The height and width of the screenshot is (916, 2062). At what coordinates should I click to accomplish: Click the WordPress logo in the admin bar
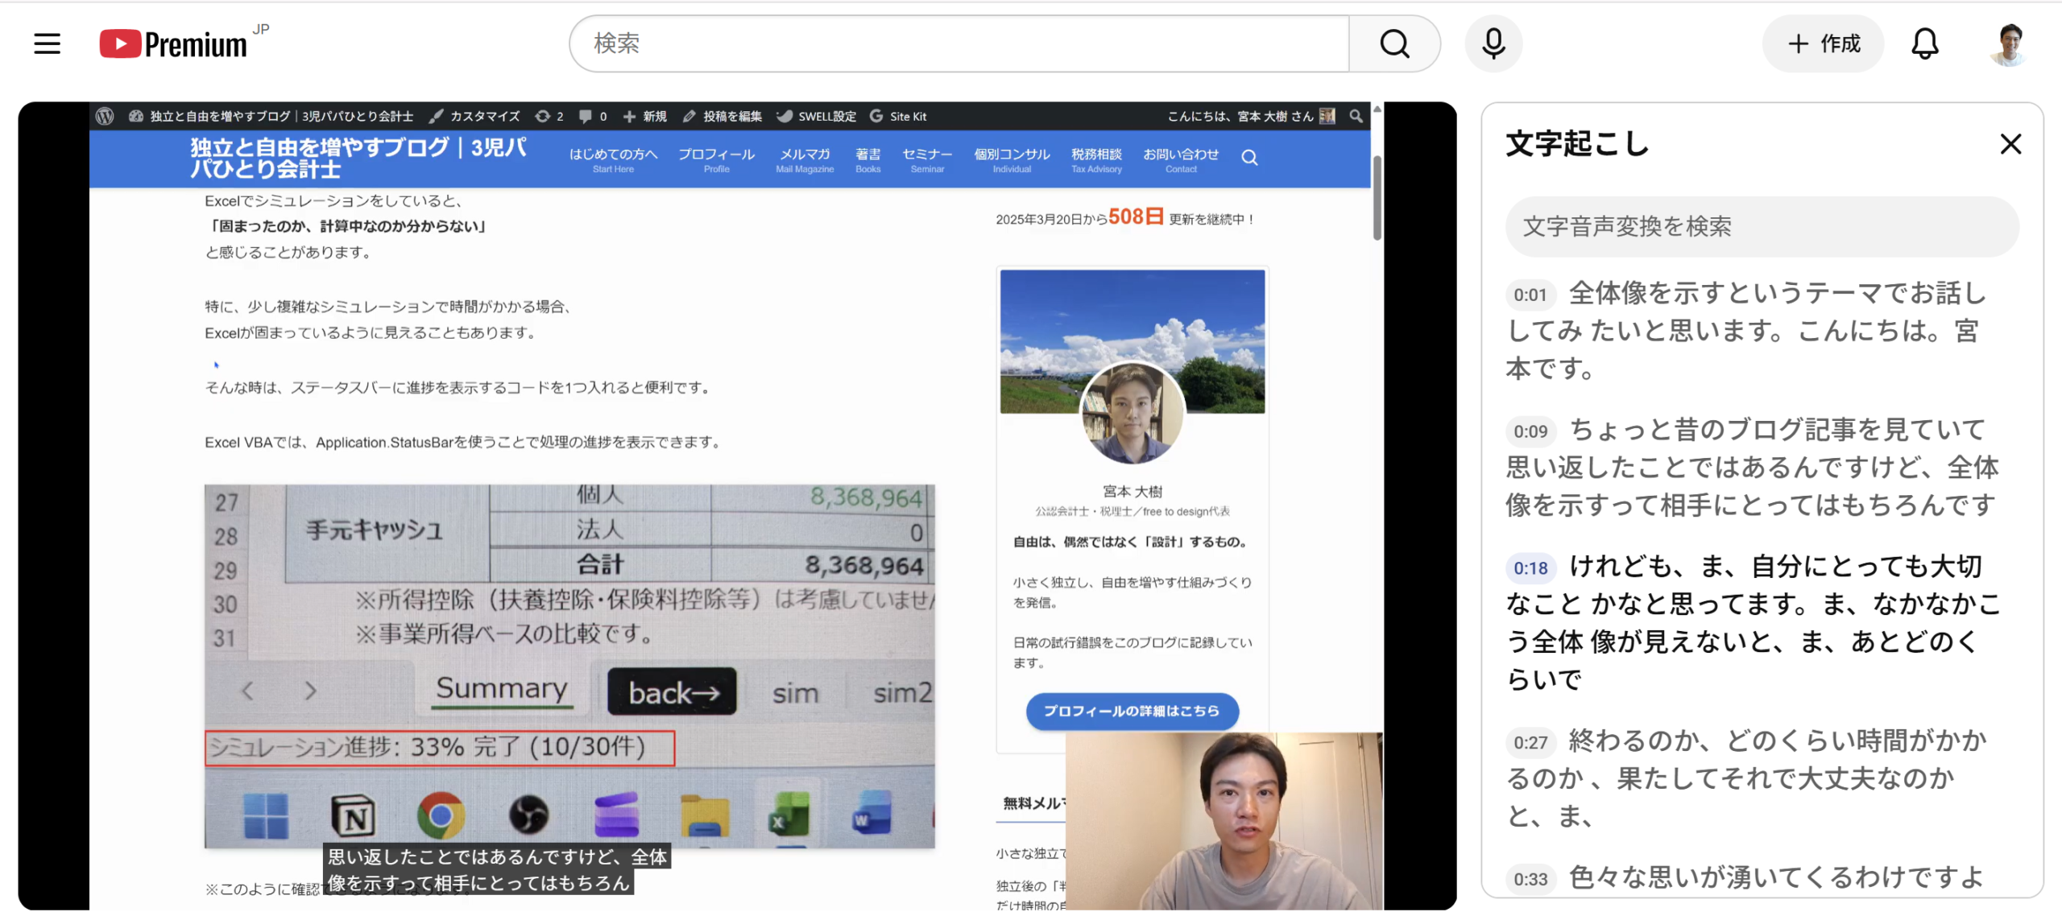point(105,116)
